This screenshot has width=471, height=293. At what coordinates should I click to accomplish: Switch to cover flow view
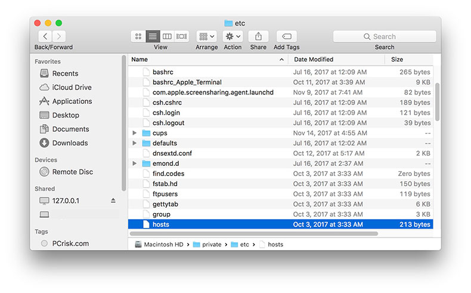pyautogui.click(x=181, y=36)
